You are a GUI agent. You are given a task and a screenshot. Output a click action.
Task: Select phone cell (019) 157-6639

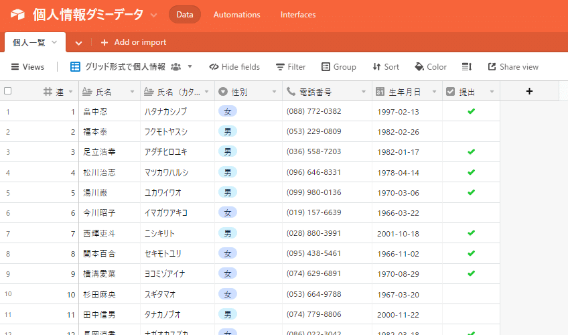coord(327,212)
